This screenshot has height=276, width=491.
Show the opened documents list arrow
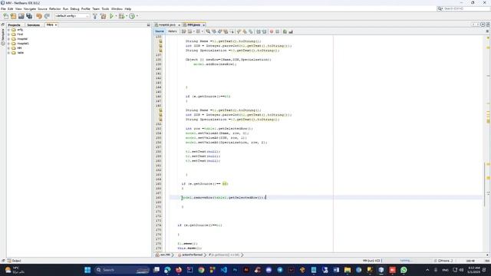pos(483,25)
